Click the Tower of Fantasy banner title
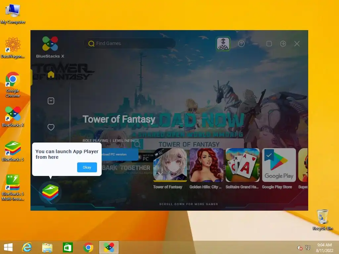 pyautogui.click(x=119, y=119)
